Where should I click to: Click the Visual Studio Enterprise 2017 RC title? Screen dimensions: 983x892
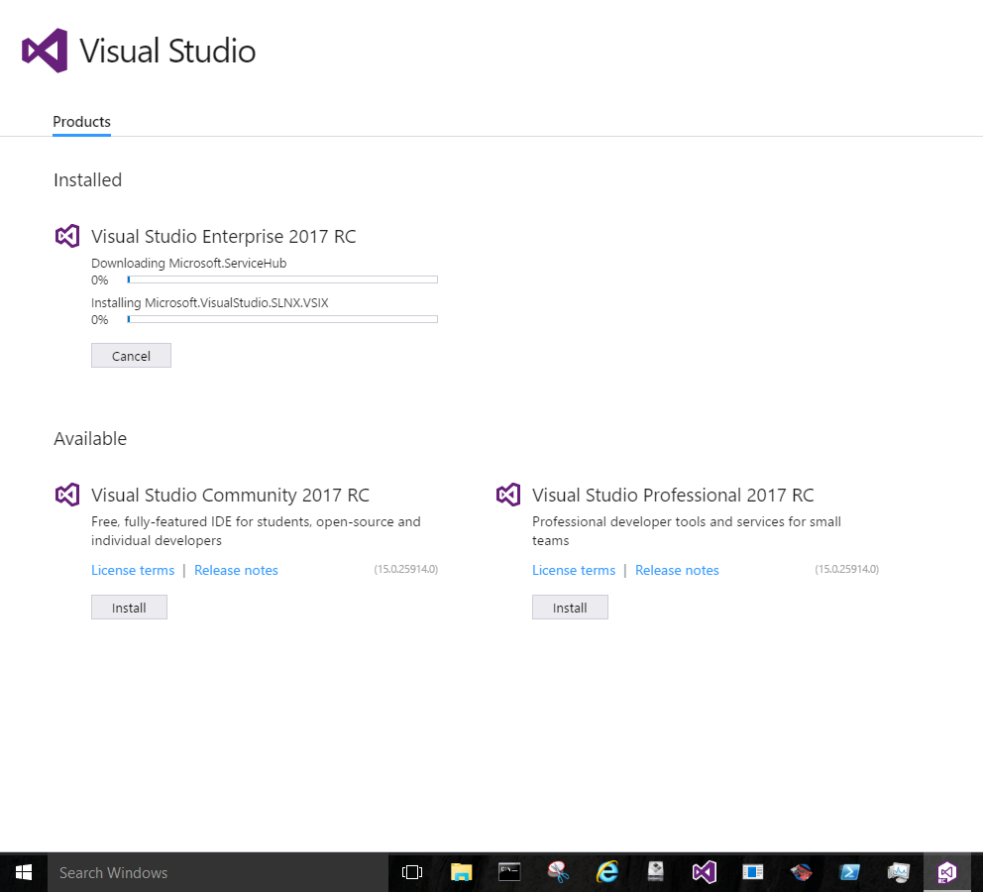coord(223,236)
